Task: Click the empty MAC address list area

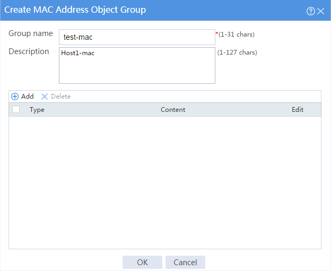Action: [x=165, y=182]
